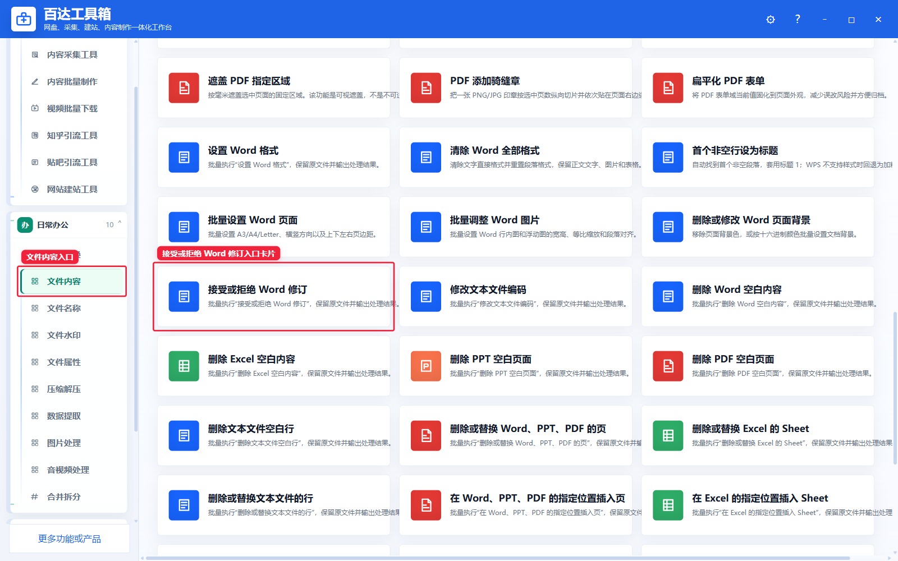The image size is (898, 561).
Task: Open 内容采集工具 in the sidebar
Action: [x=72, y=54]
